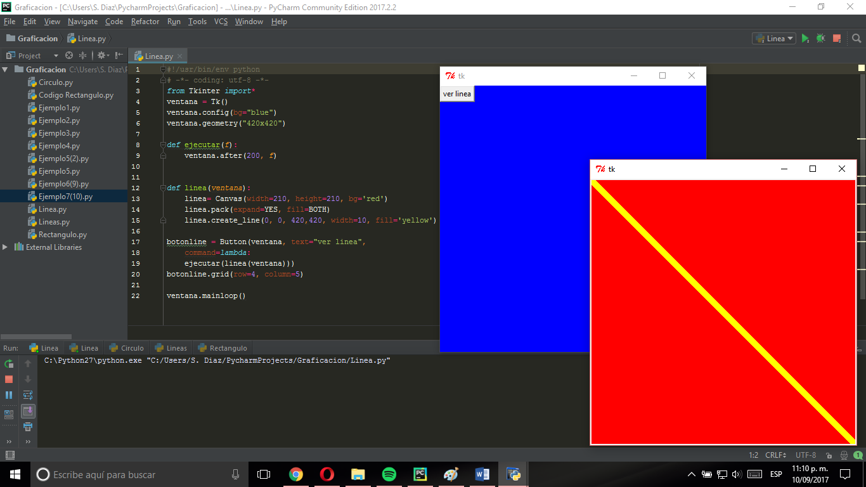Image resolution: width=866 pixels, height=487 pixels.
Task: Collapse the Graficacion project root node
Action: 6,69
